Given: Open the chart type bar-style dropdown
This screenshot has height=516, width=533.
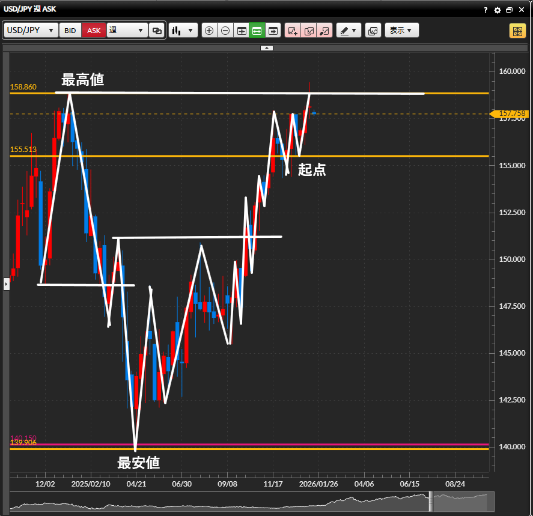Looking at the screenshot, I should [183, 31].
